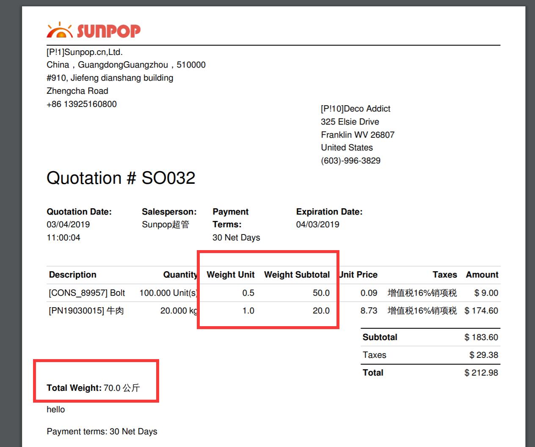Click the Taxes column header
The image size is (535, 447).
(x=445, y=275)
